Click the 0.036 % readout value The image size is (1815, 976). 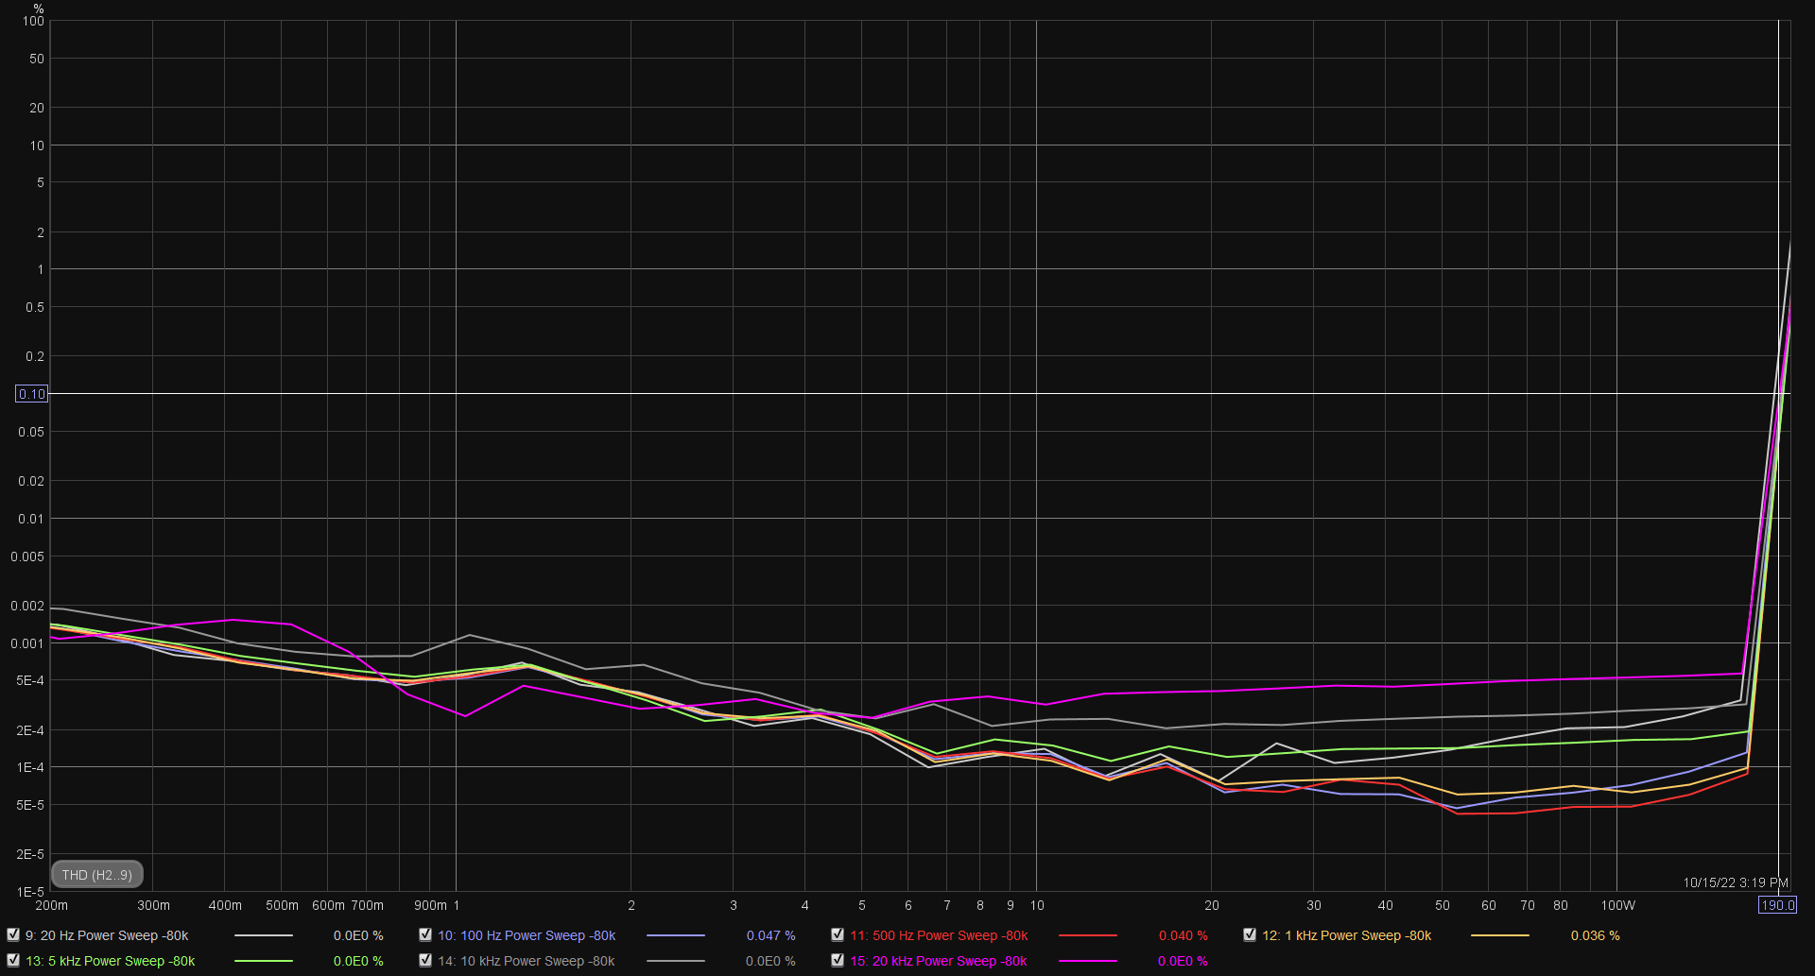click(x=1596, y=935)
